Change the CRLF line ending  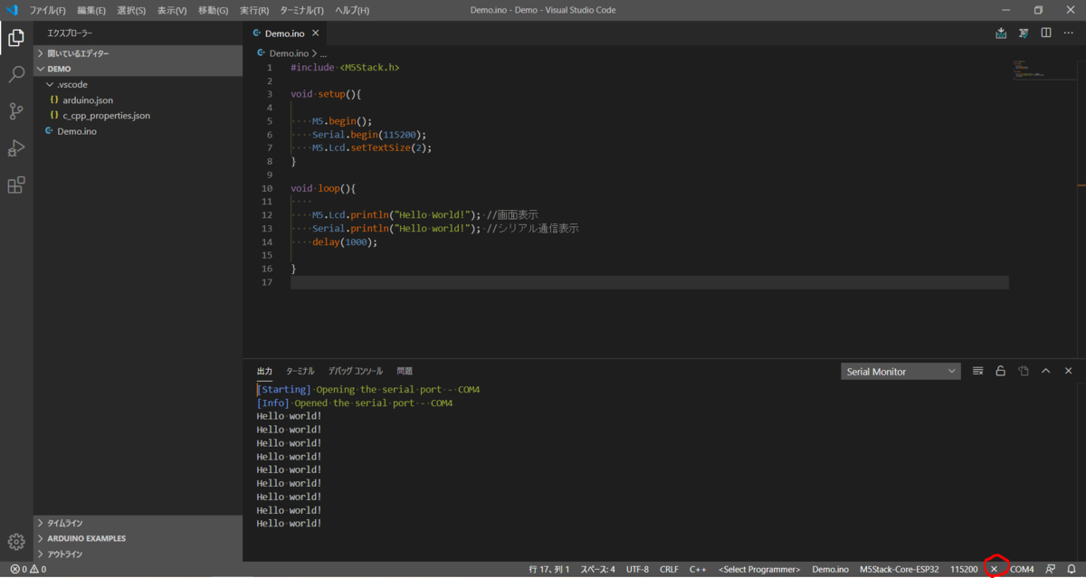point(669,570)
